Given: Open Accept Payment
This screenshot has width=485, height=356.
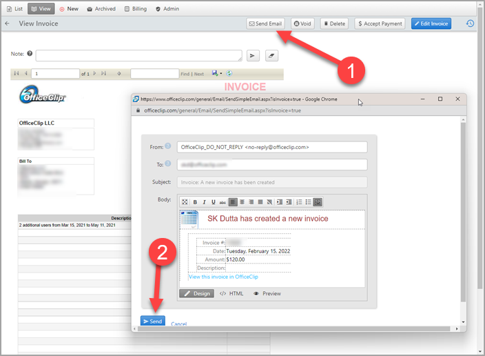Looking at the screenshot, I should [x=380, y=23].
